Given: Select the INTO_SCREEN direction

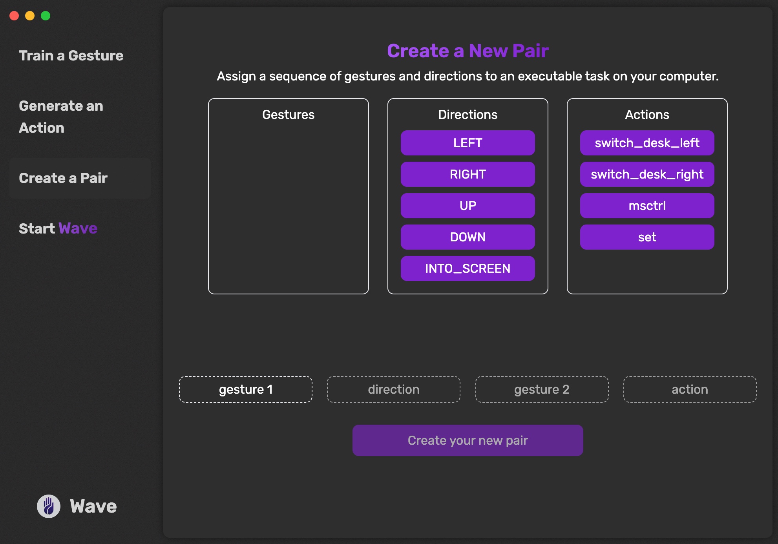Looking at the screenshot, I should tap(468, 268).
